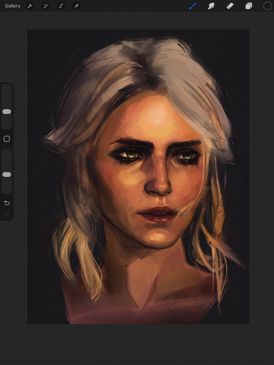Undo the last stroke
Image resolution: width=274 pixels, height=365 pixels.
pyautogui.click(x=7, y=203)
